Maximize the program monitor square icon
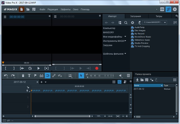 [x=49, y=16]
